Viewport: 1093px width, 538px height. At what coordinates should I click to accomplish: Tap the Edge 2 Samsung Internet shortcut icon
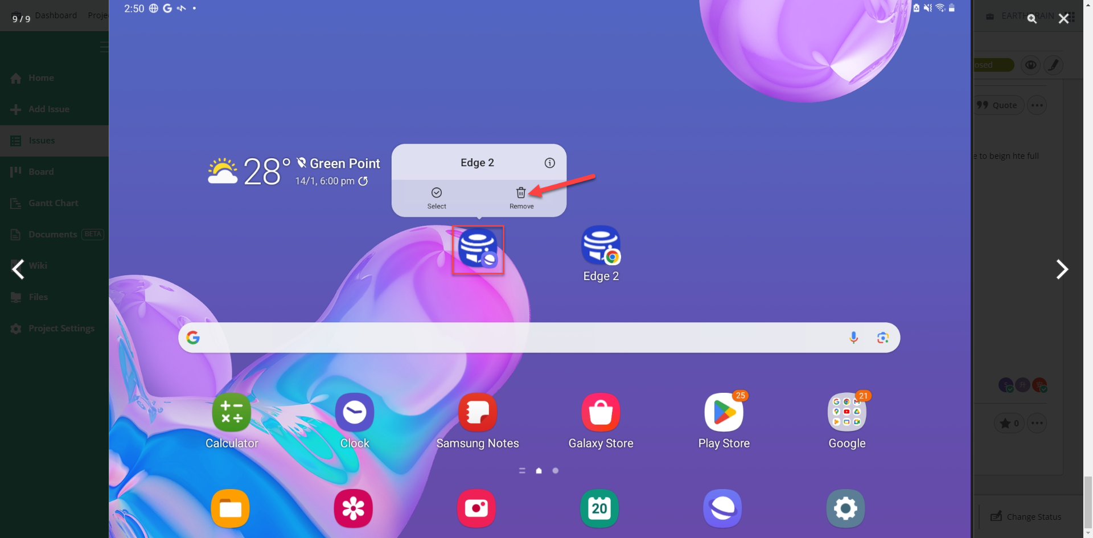coord(478,249)
